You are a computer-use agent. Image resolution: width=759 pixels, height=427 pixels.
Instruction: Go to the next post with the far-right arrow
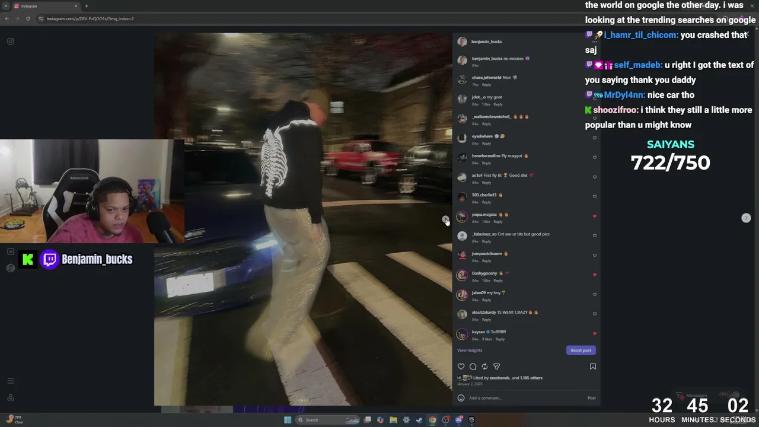click(x=746, y=218)
